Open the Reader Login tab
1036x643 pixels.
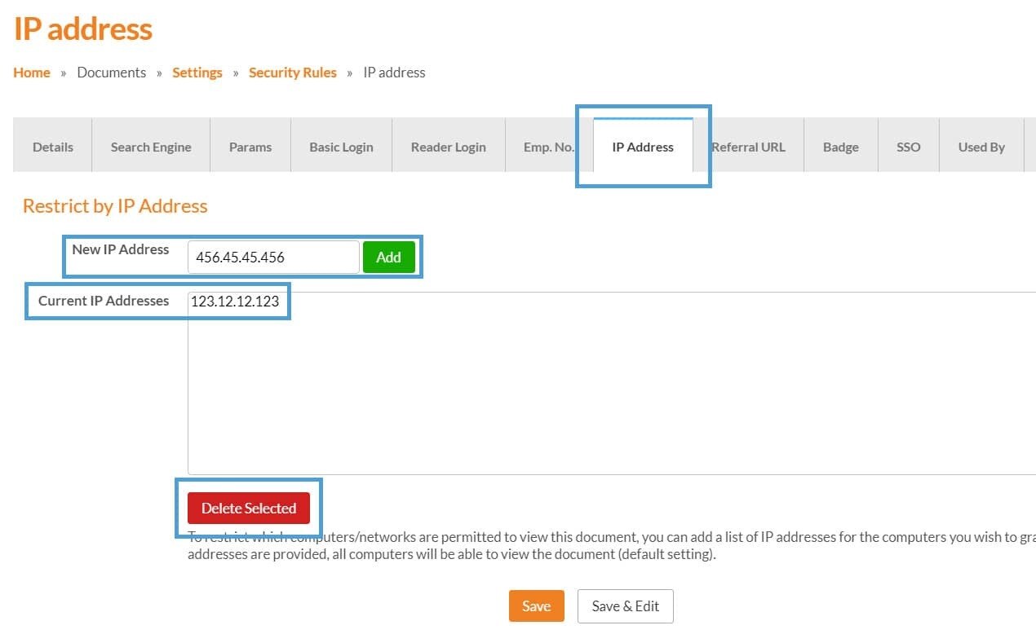[448, 148]
